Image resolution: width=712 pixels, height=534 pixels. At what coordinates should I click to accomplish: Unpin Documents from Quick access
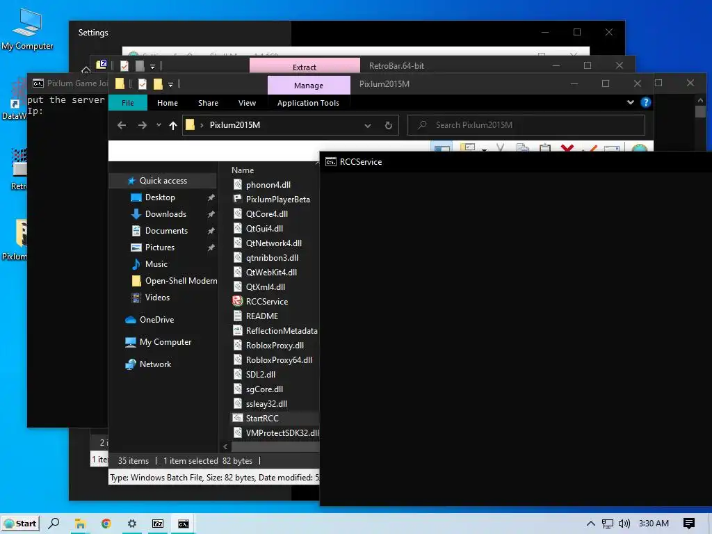[x=211, y=231]
